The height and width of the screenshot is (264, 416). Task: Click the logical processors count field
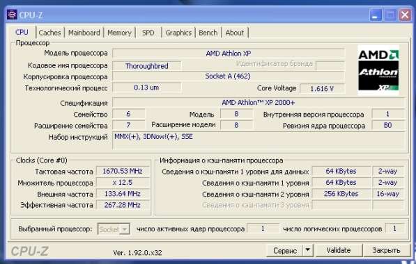click(394, 229)
